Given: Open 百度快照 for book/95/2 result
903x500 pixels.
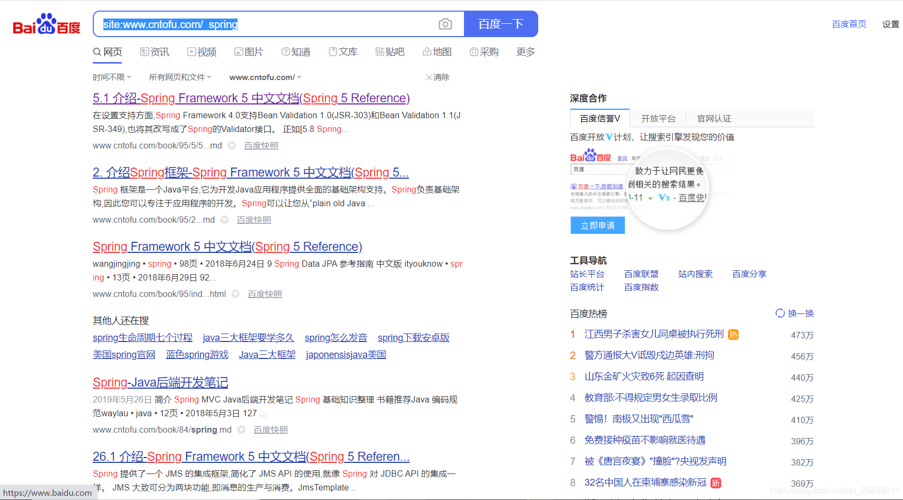Looking at the screenshot, I should coord(254,220).
